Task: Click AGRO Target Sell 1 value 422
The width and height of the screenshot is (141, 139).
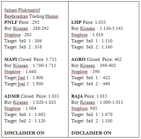Action: tap(106, 78)
